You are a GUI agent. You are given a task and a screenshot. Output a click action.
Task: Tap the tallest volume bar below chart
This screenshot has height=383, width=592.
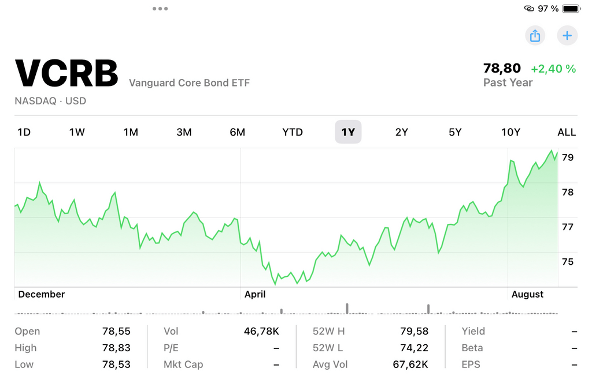(x=347, y=309)
